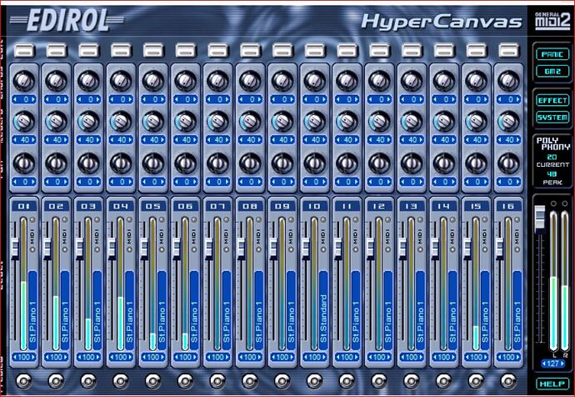Viewport: 575px width, 397px height.
Task: Increase channel 01 level with the right arrow
Action: coord(33,357)
